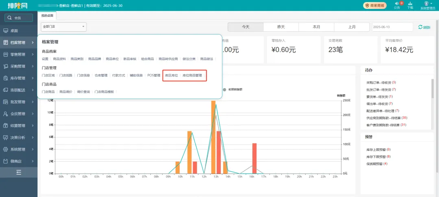Toggle the 前期销售额 gray legend dot

(x=224, y=89)
